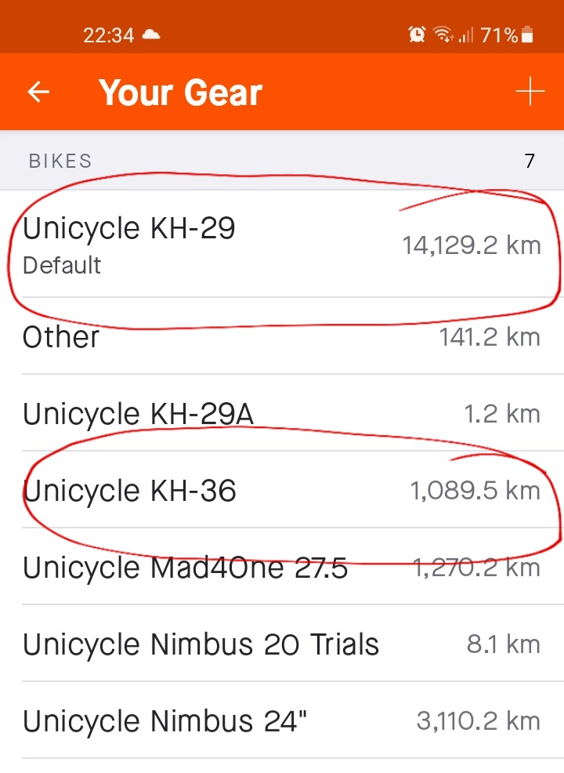Open the Other gear entry
564x773 pixels.
[61, 337]
